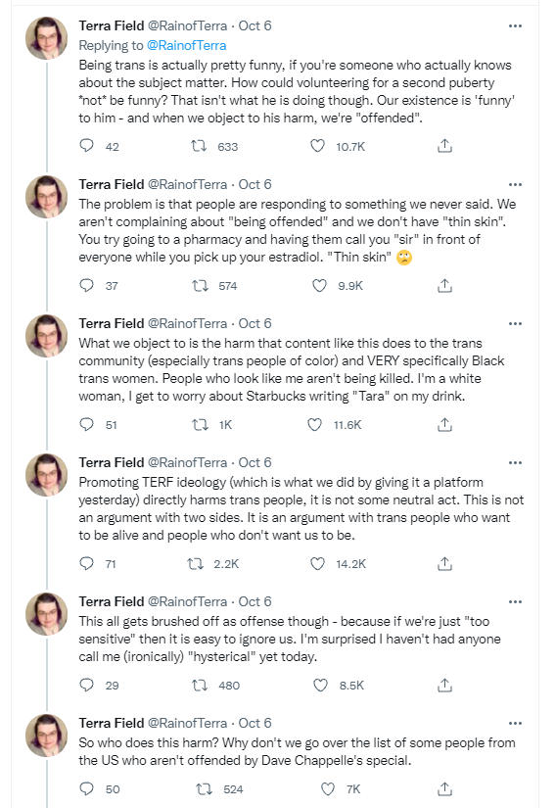
Task: Reply to the Dave Chappelle special tweet
Action: point(86,789)
